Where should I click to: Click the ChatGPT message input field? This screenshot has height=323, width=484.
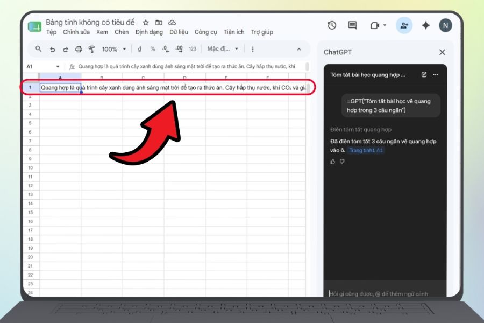[x=385, y=293]
